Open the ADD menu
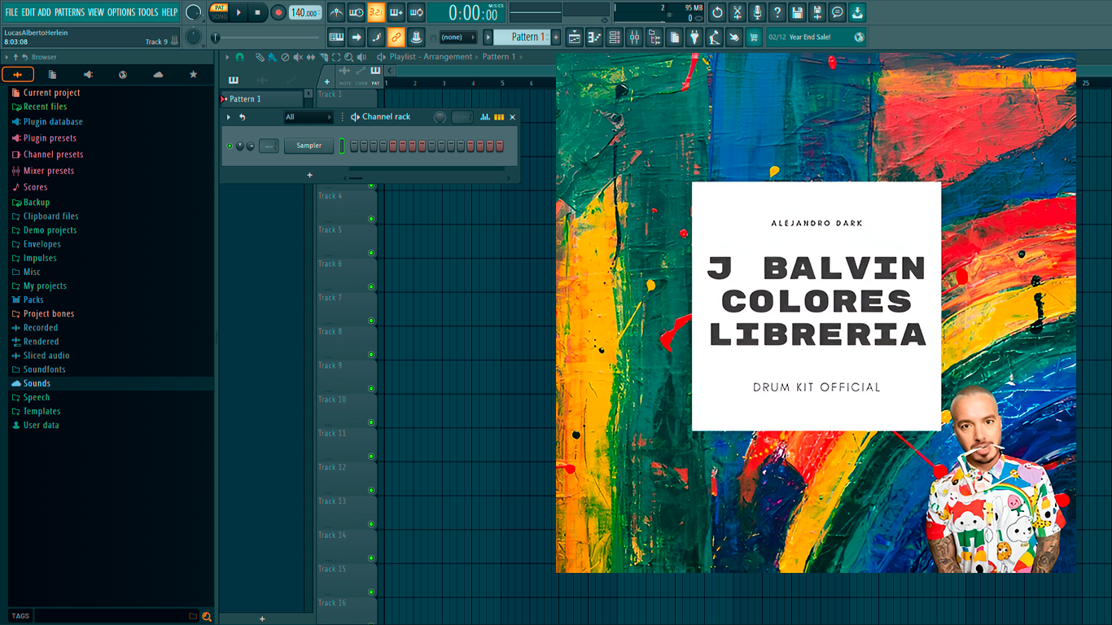Image resolution: width=1112 pixels, height=625 pixels. point(45,12)
